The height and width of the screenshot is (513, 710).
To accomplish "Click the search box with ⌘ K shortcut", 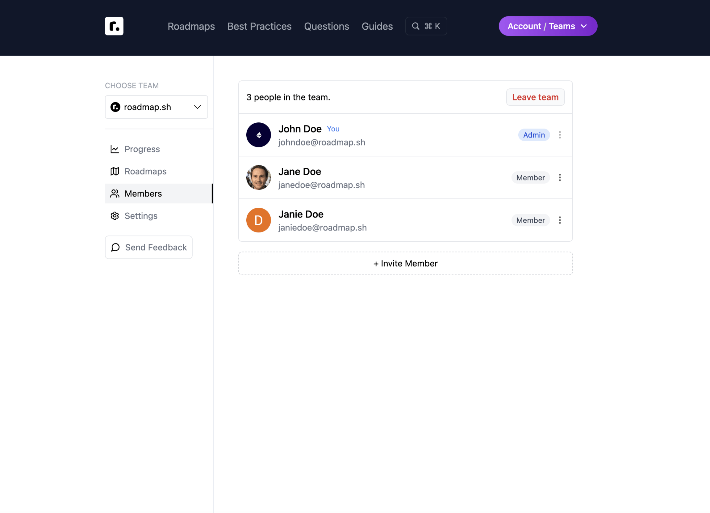I will (x=426, y=26).
